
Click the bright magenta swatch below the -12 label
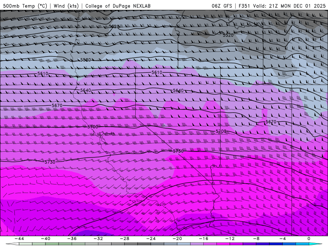coord(223,244)
